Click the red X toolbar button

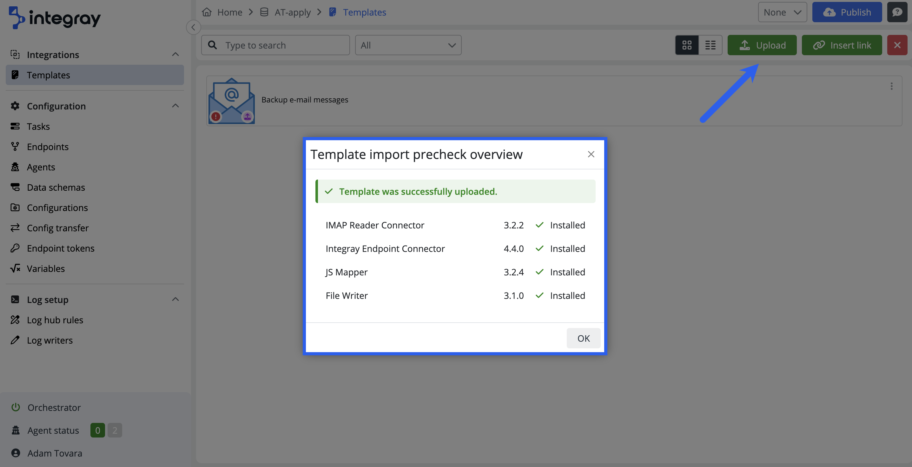click(897, 45)
